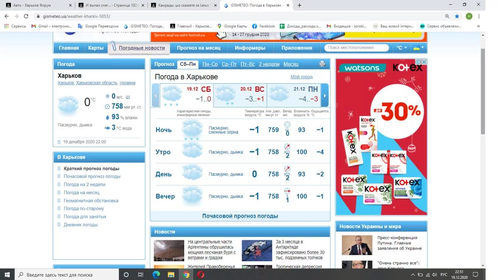Open the Приложения menu item
The image size is (497, 280).
pyautogui.click(x=297, y=48)
